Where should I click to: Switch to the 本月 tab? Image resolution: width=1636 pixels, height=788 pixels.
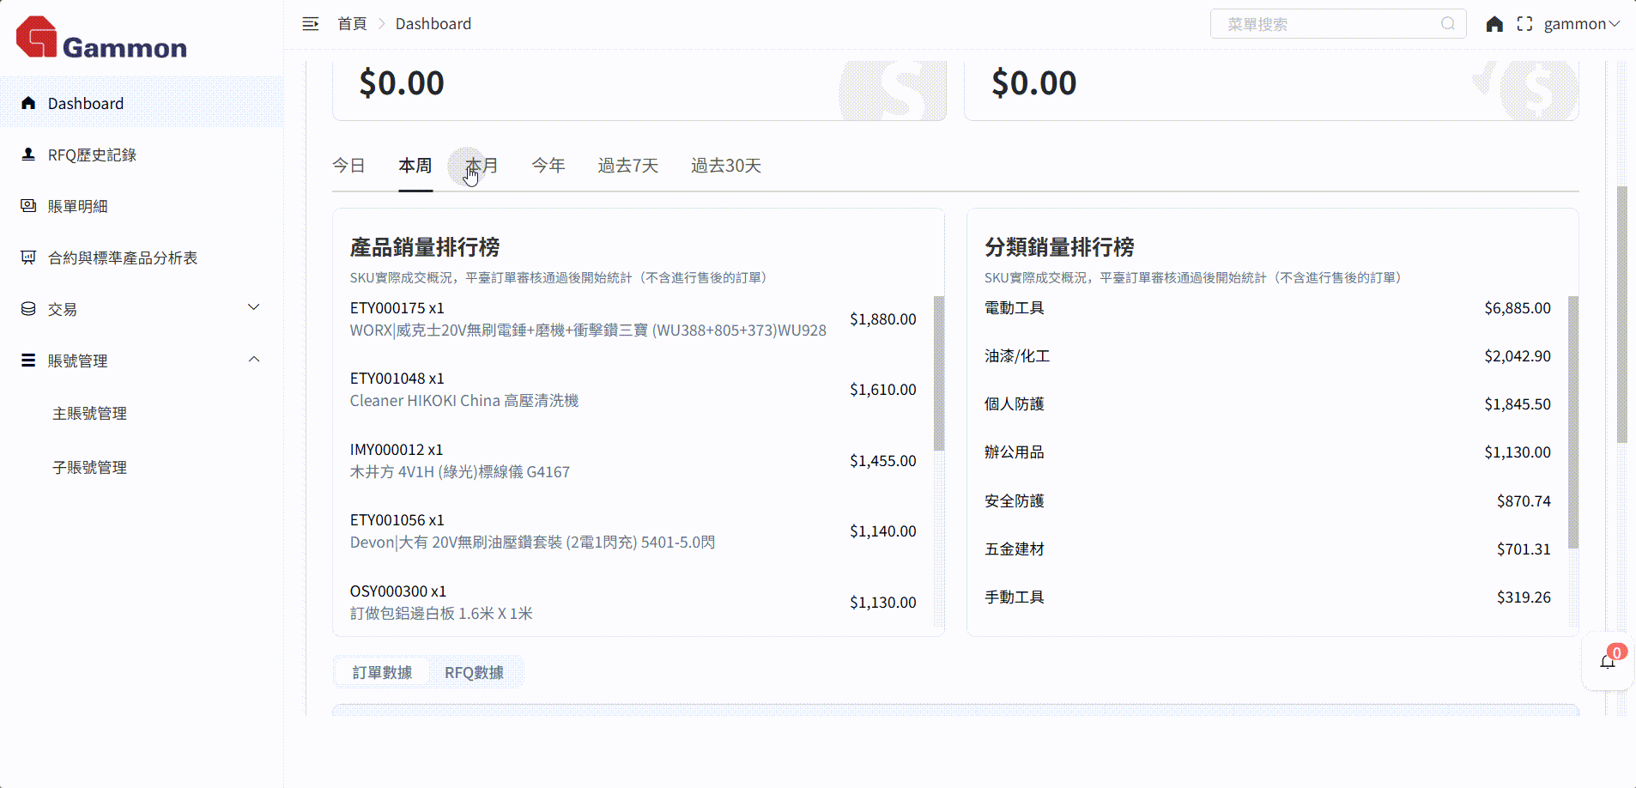482,166
